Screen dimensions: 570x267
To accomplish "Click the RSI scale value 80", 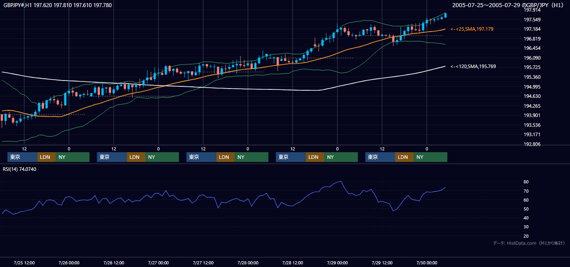I will (526, 182).
